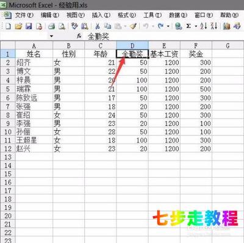Select age value 28 in row 10
The image size is (244, 243).
(101, 132)
